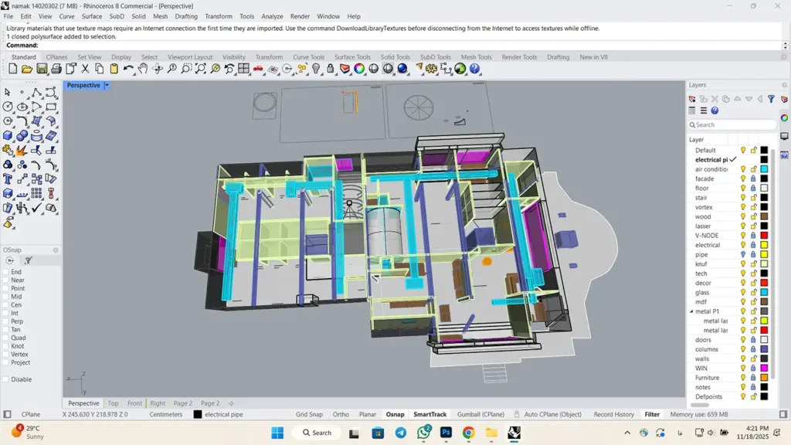
Task: Open the Perspective viewport dropdown arrow
Action: coord(107,86)
